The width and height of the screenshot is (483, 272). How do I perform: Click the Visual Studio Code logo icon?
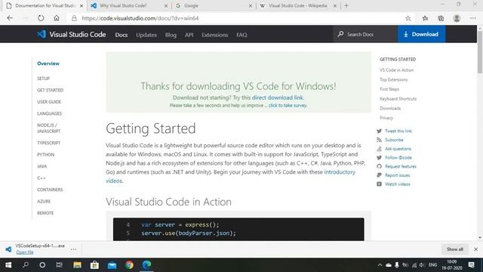click(x=42, y=34)
